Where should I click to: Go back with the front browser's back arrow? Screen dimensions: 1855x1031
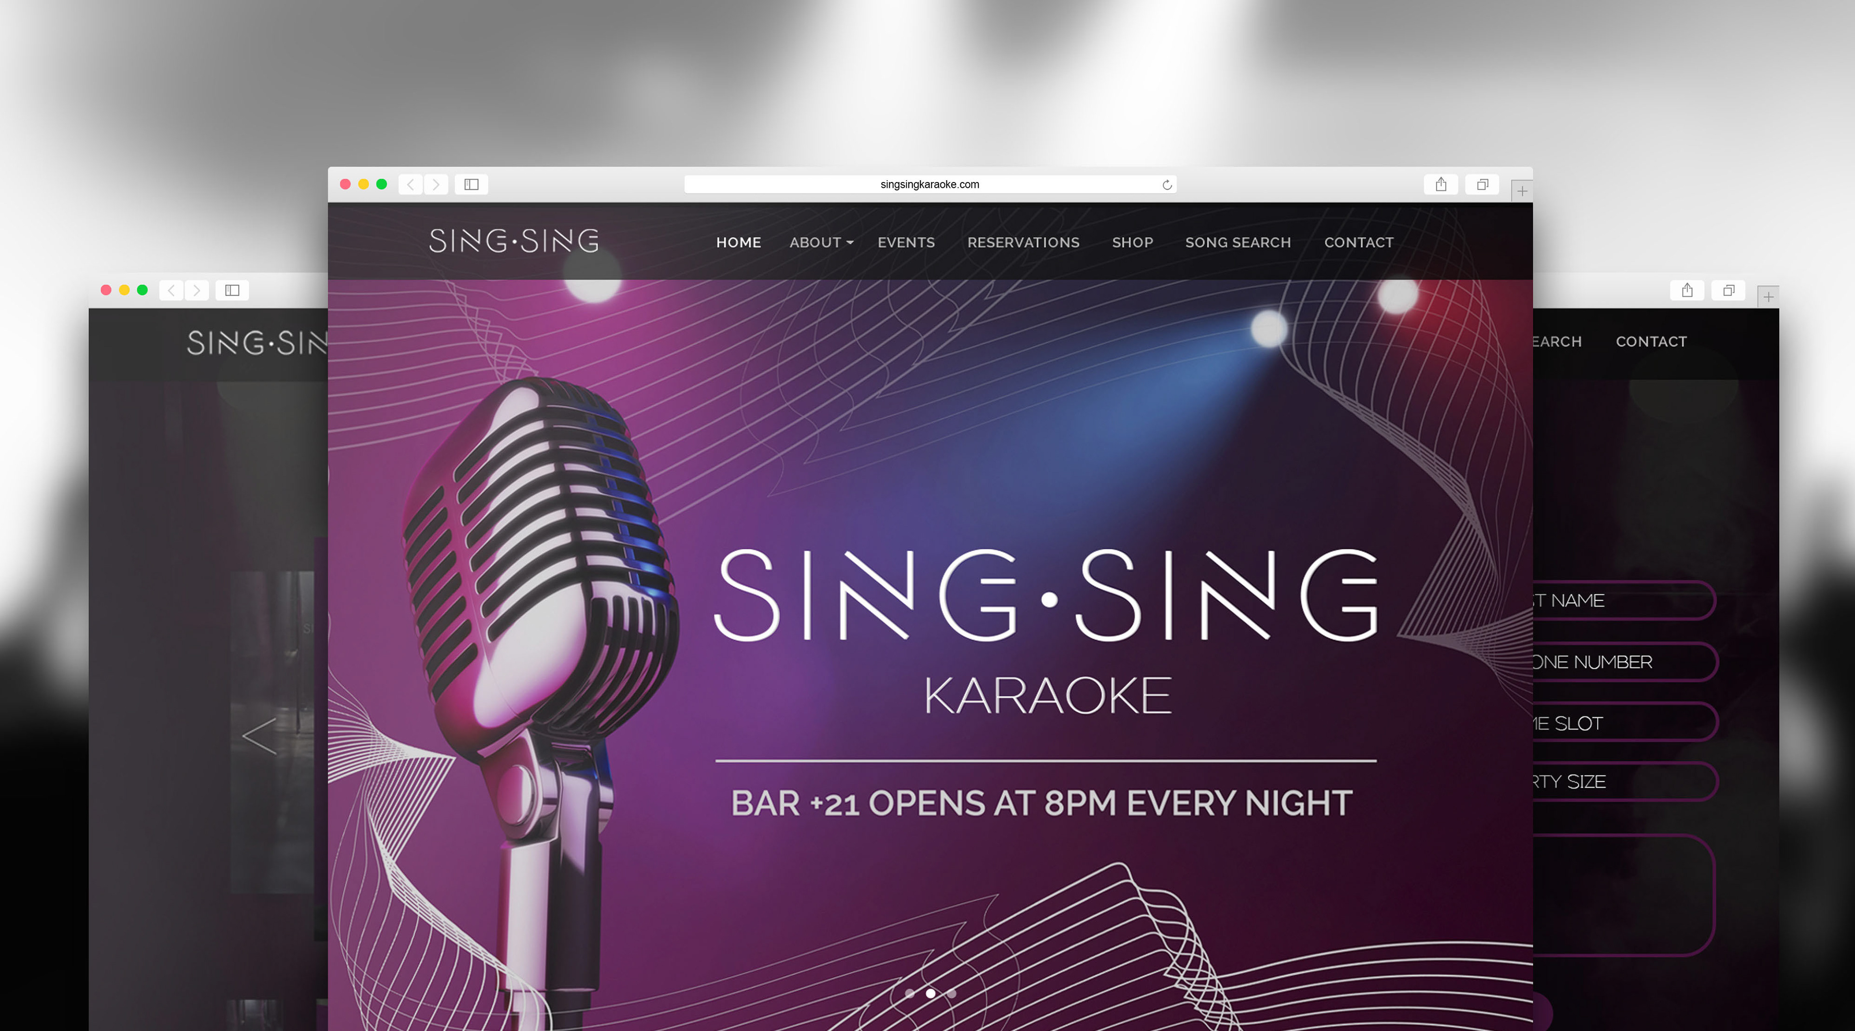[411, 184]
